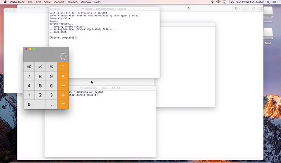Focus the test.bundle bash Terminal title bar
281x163 pixels.
[x=100, y=88]
